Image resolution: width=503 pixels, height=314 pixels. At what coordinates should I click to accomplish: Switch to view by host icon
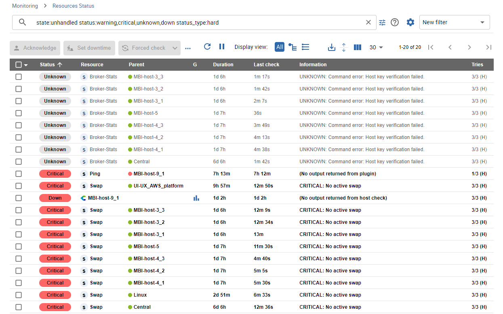point(293,47)
